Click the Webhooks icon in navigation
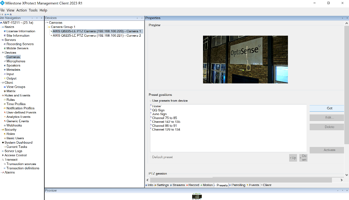The height and width of the screenshot is (200, 349). coord(5,126)
